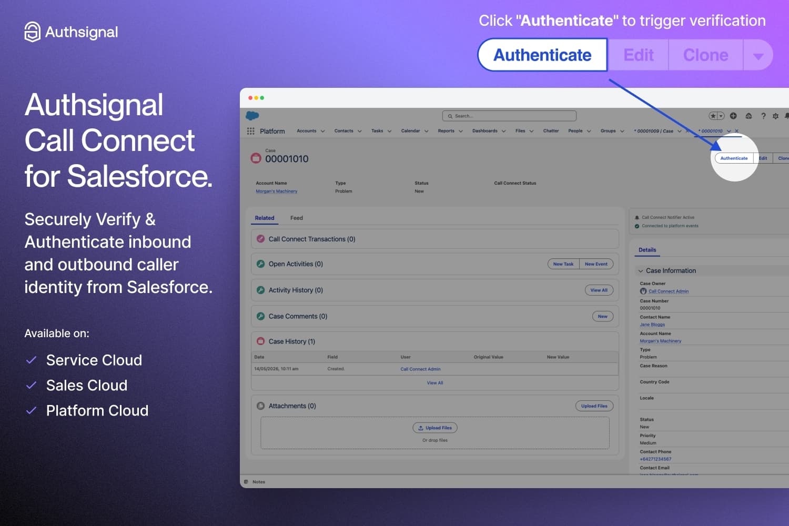Open the Jane Bloggs contact link
The height and width of the screenshot is (526, 789).
[652, 325]
